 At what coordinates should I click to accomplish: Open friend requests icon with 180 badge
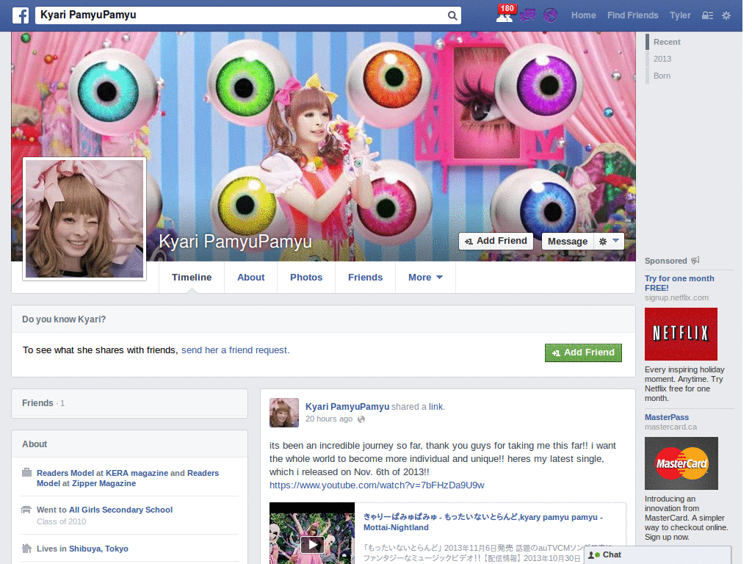(x=505, y=15)
